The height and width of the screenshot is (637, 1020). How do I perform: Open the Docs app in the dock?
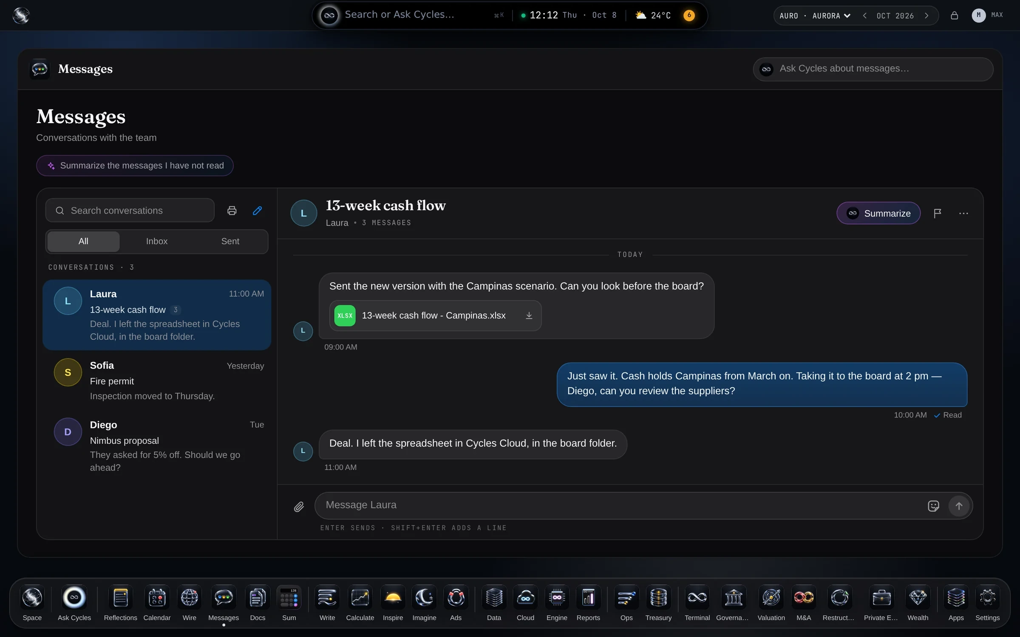tap(258, 603)
